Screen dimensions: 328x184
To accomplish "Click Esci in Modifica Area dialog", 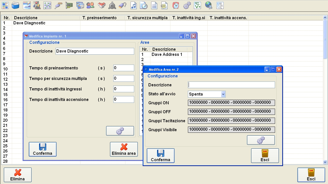I will tap(265, 156).
